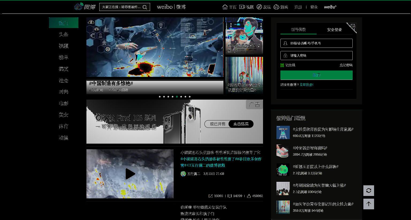This screenshot has height=220, width=411.
Task: Open hot topic #女性受教育程度为何影响生育意愿#
Action: (323, 129)
